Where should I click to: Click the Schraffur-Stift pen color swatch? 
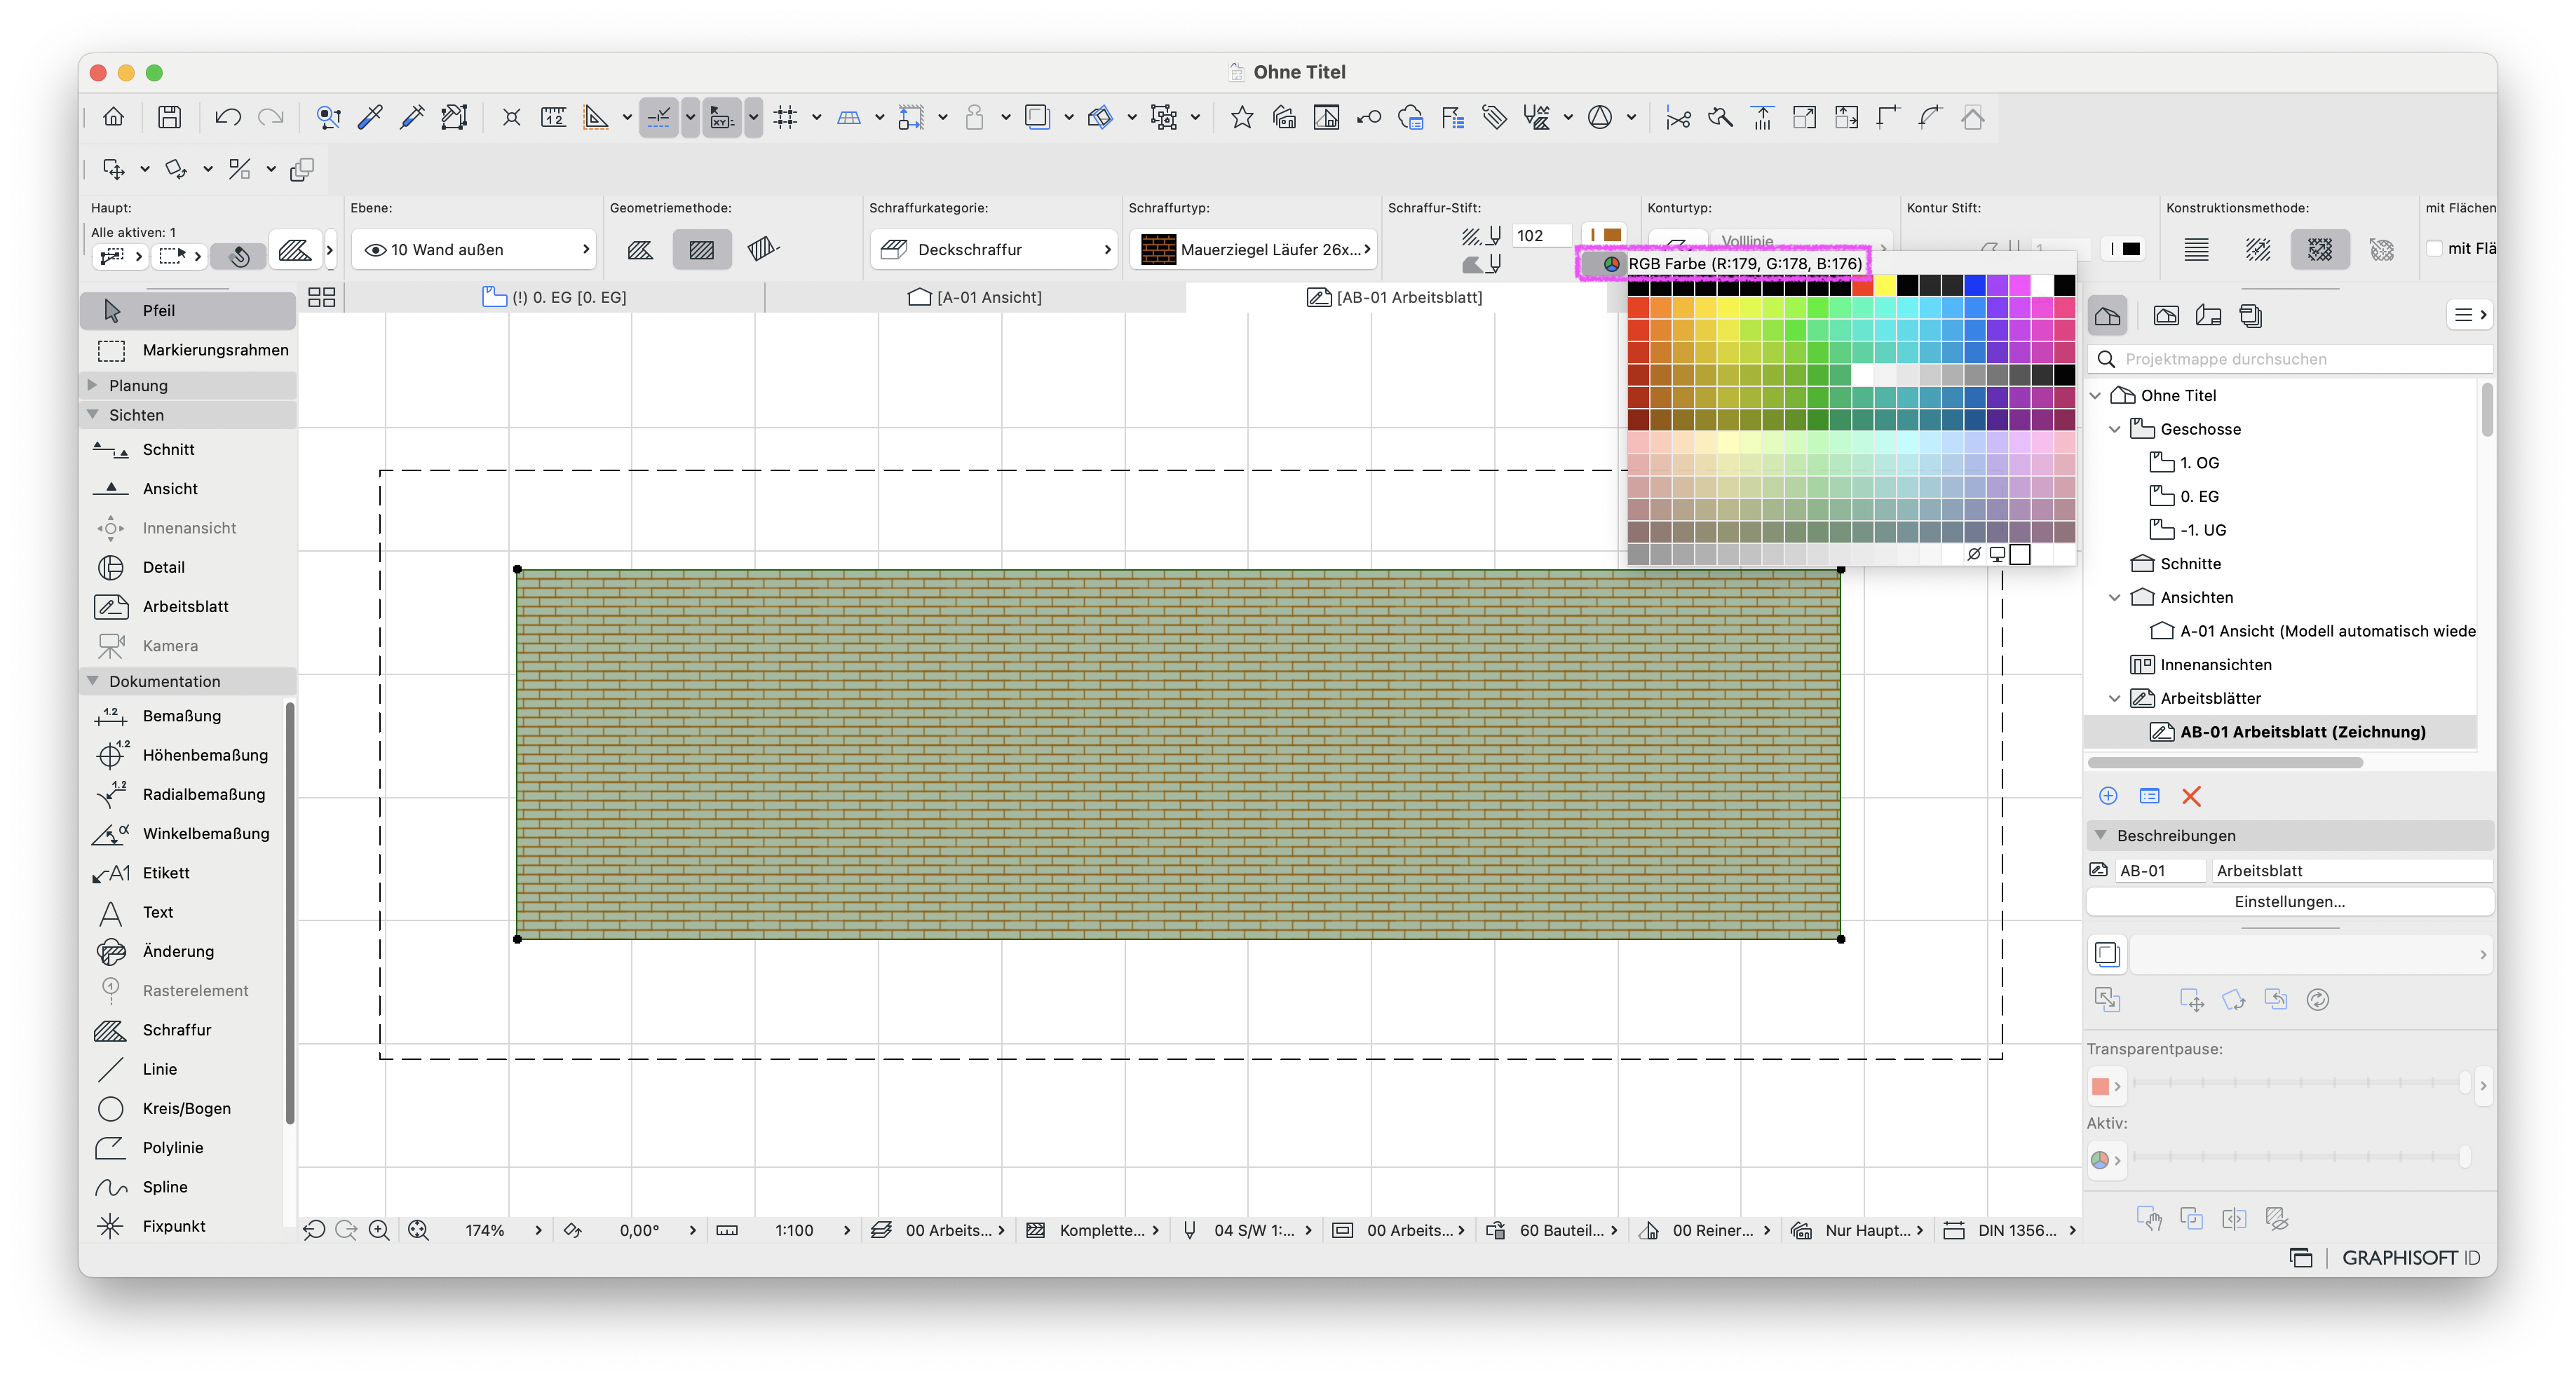(1606, 235)
